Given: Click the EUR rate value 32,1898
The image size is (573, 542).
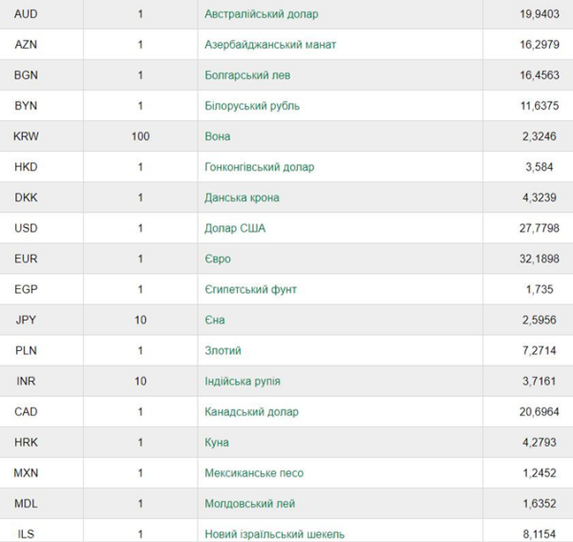Looking at the screenshot, I should 540,259.
